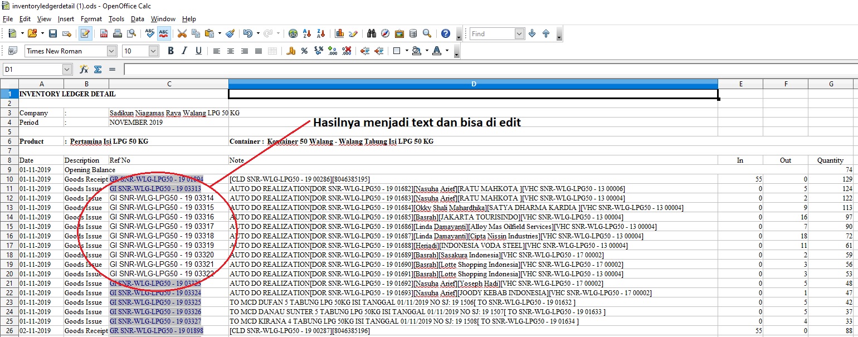Open the Font Color dropdown arrow
The height and width of the screenshot is (337, 858).
(x=446, y=51)
